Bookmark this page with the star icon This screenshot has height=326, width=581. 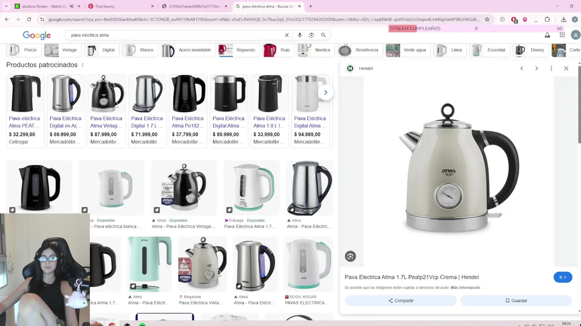click(487, 19)
